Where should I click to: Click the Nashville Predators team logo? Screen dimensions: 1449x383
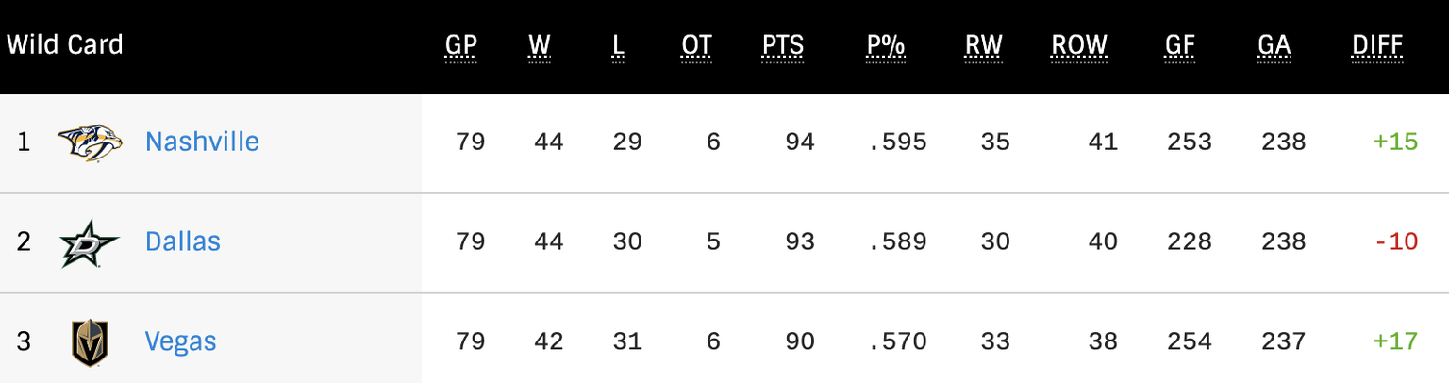click(90, 142)
